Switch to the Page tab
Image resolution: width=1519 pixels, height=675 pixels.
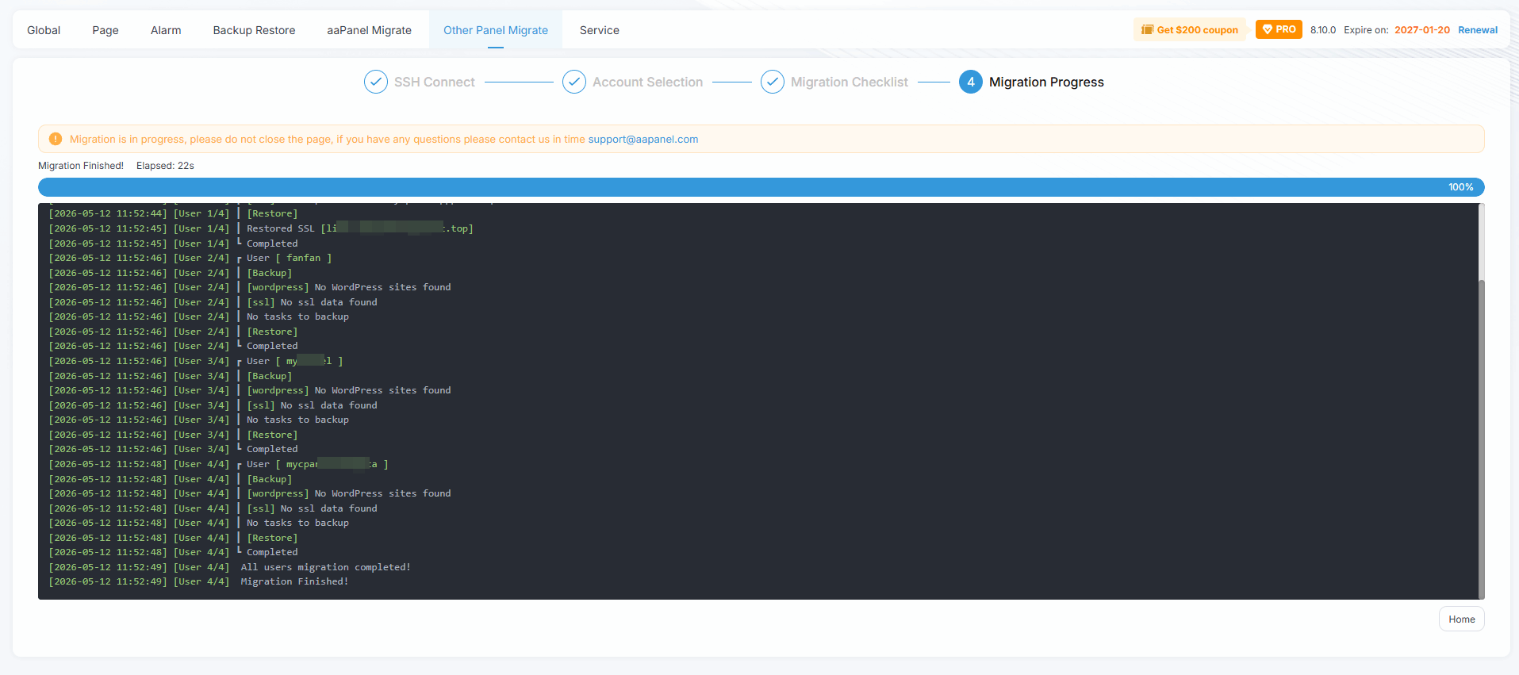[105, 30]
